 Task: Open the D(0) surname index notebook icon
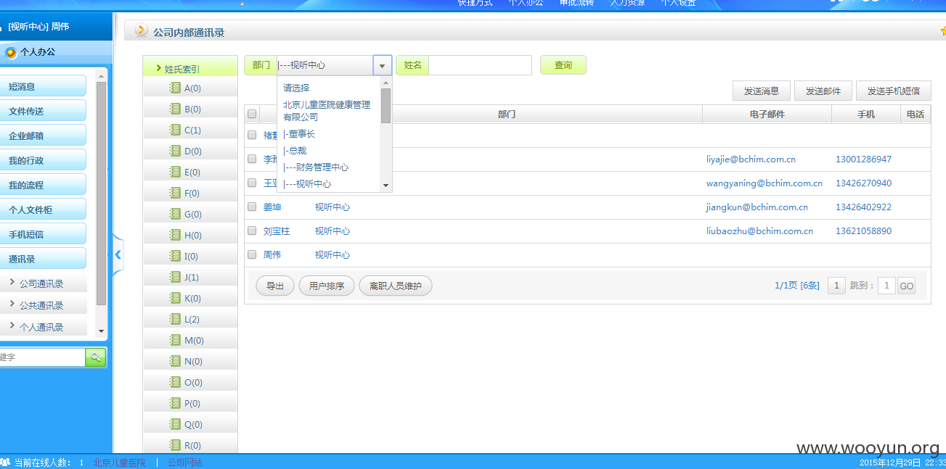pos(174,151)
